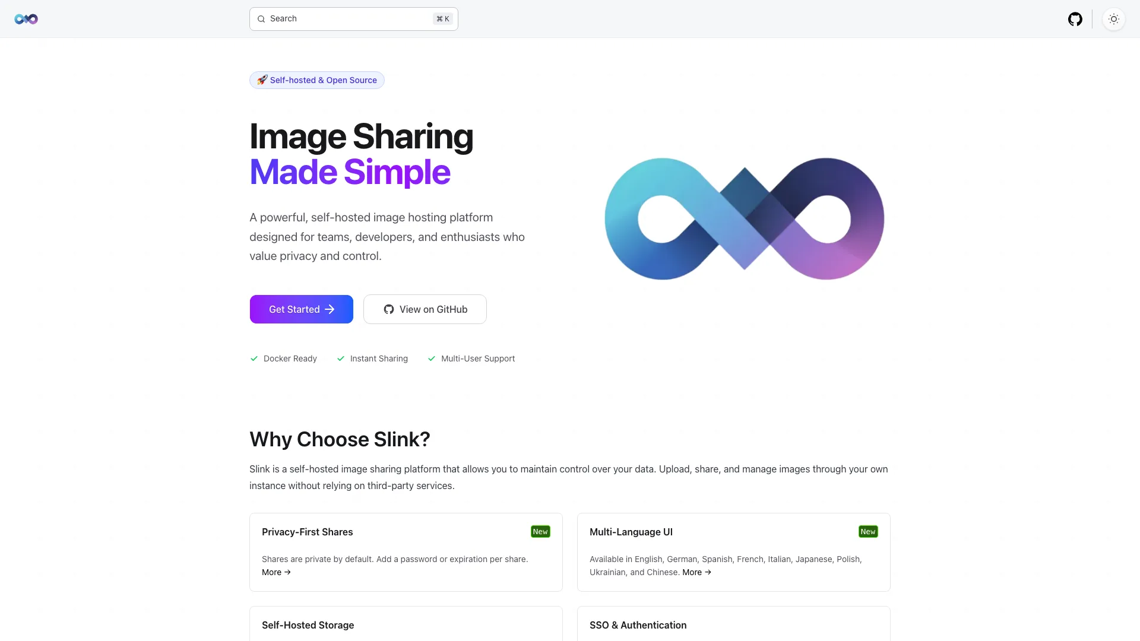The width and height of the screenshot is (1140, 641).
Task: Open the Multi-Language UI card title
Action: click(631, 532)
